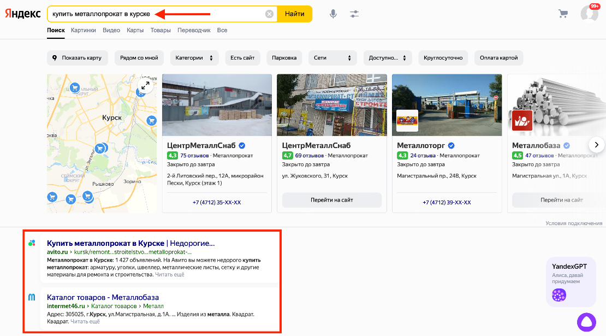
Task: Toggle the Есть сайт filter
Action: click(242, 57)
